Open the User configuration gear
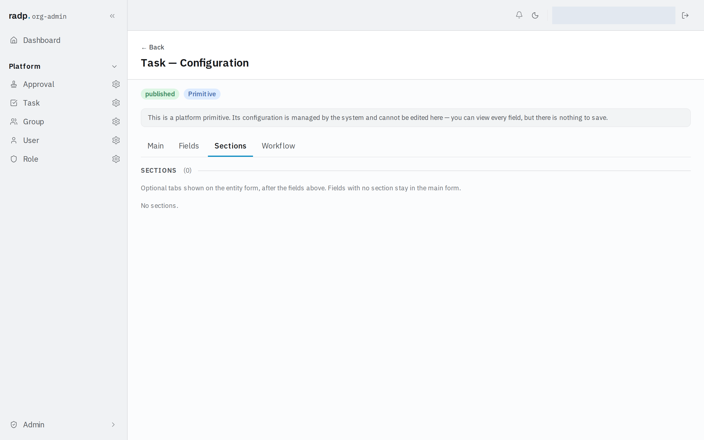The height and width of the screenshot is (440, 704). 116,140
